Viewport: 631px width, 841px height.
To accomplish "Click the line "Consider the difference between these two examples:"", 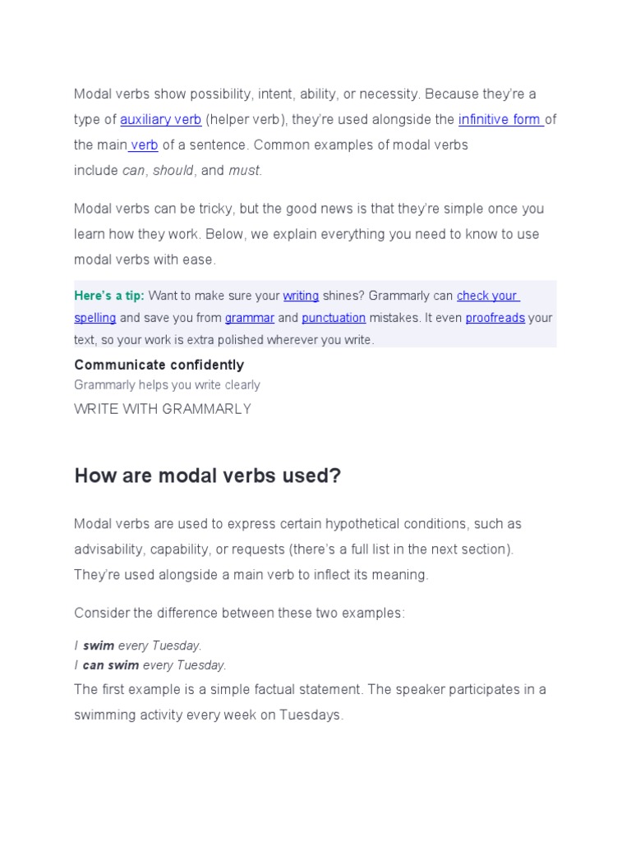I will [x=239, y=614].
